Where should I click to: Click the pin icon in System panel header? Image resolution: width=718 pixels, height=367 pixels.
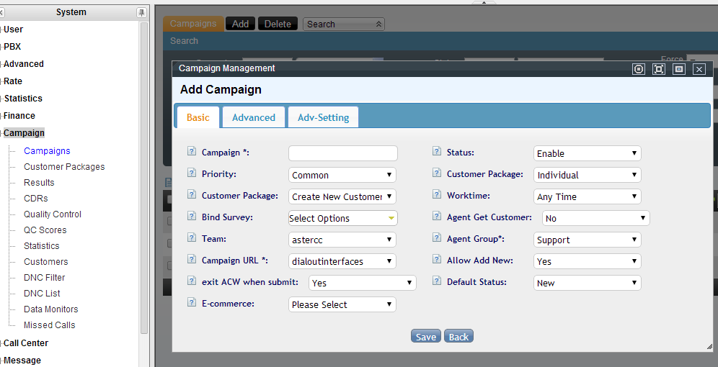tap(141, 12)
